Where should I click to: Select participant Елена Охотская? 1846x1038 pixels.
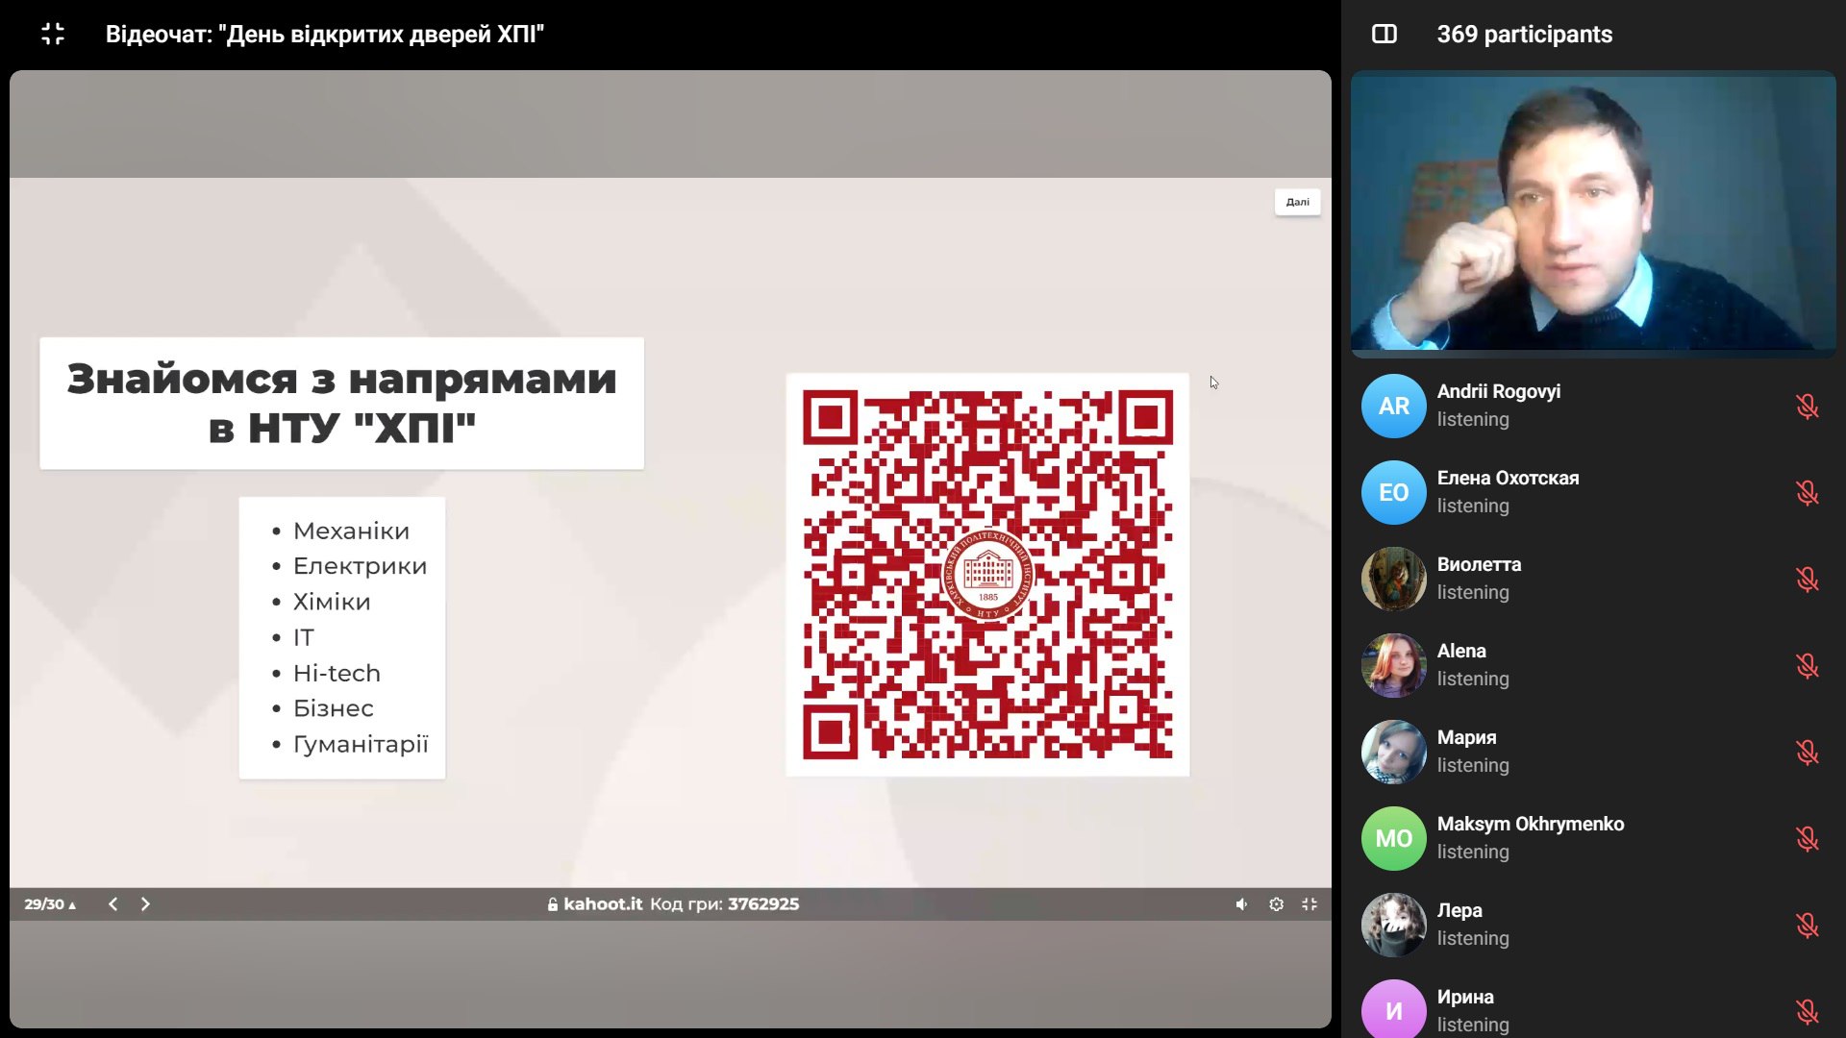click(1593, 492)
